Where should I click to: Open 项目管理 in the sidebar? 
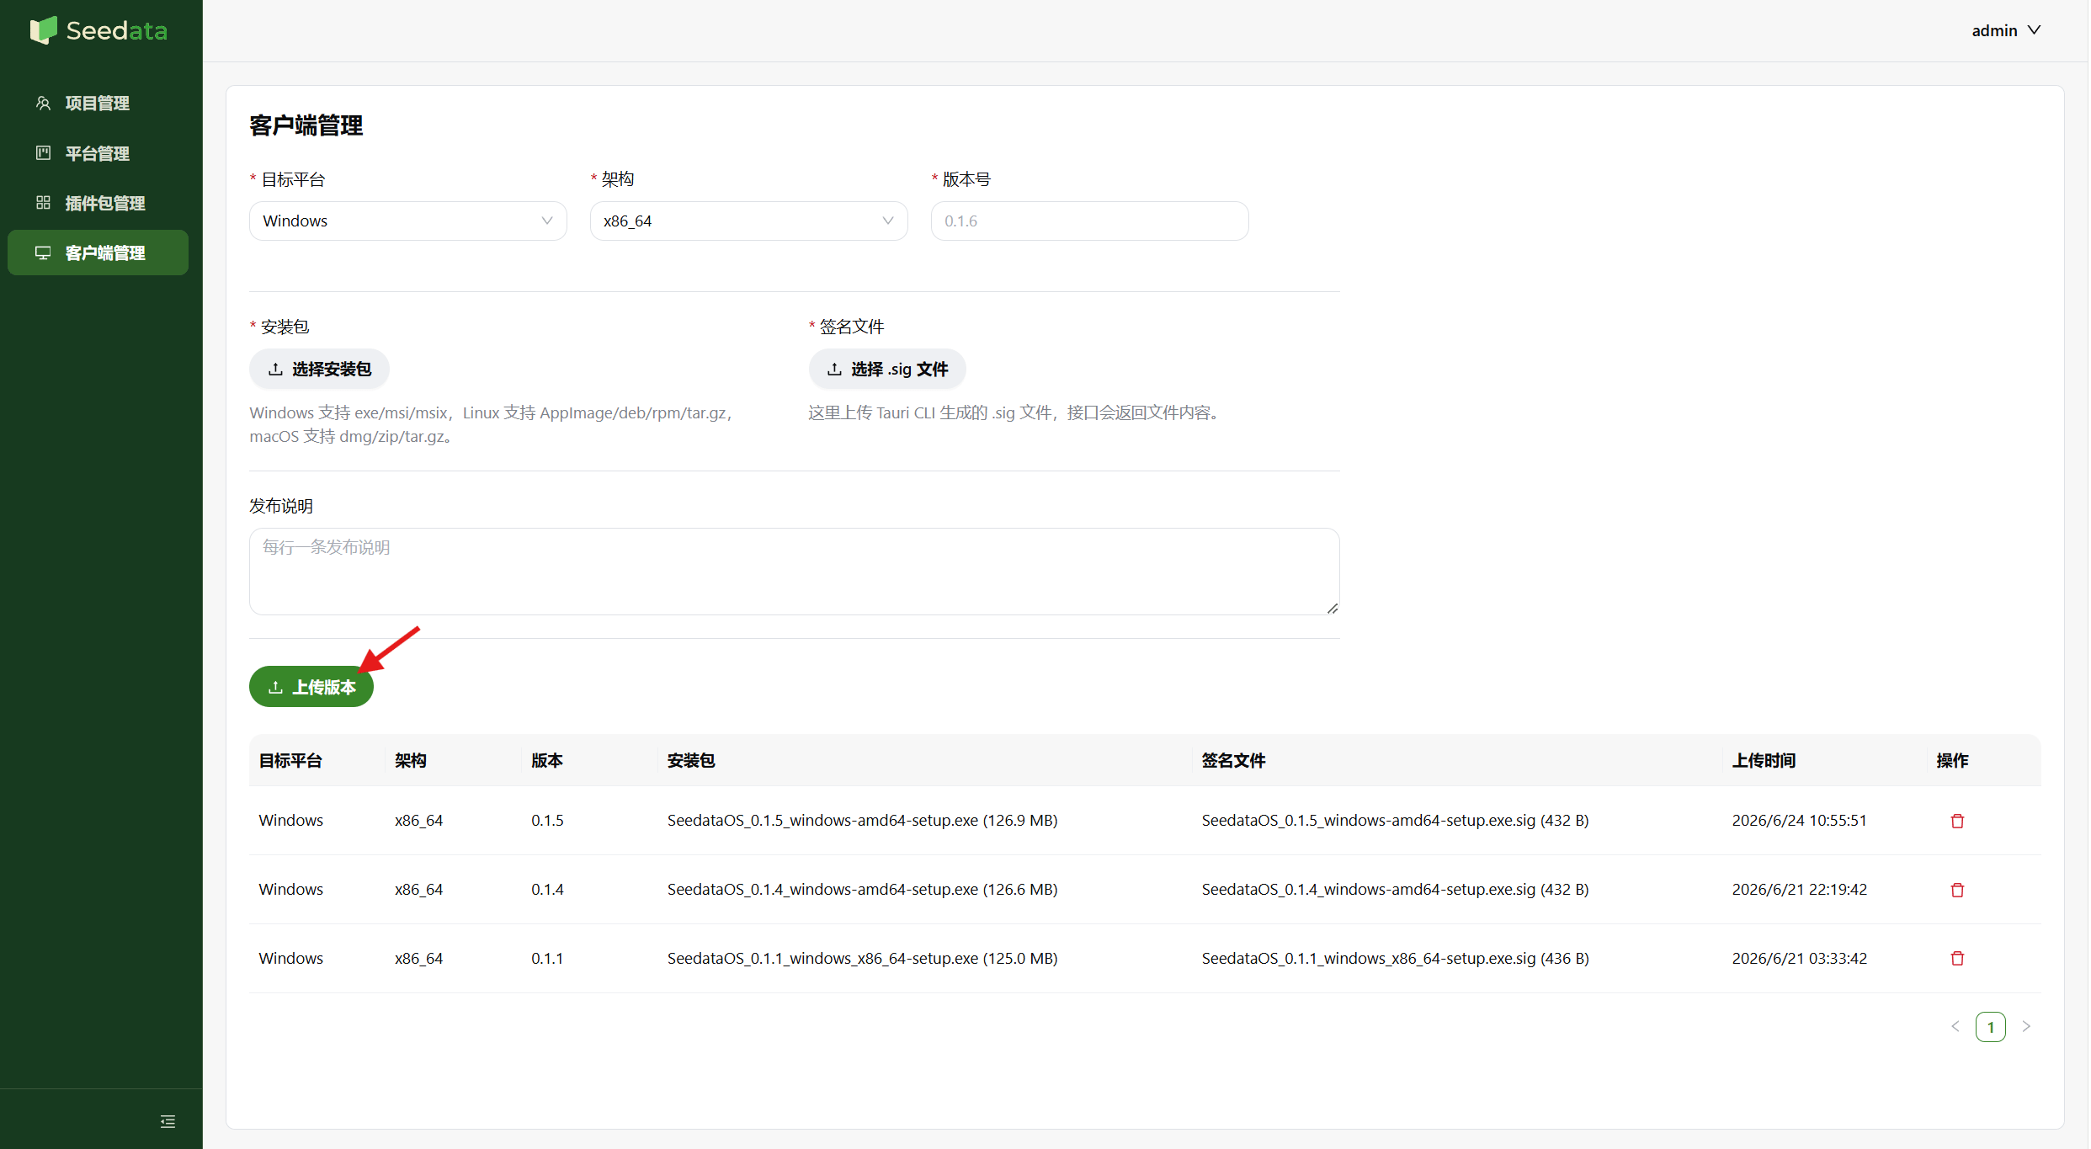(x=98, y=103)
